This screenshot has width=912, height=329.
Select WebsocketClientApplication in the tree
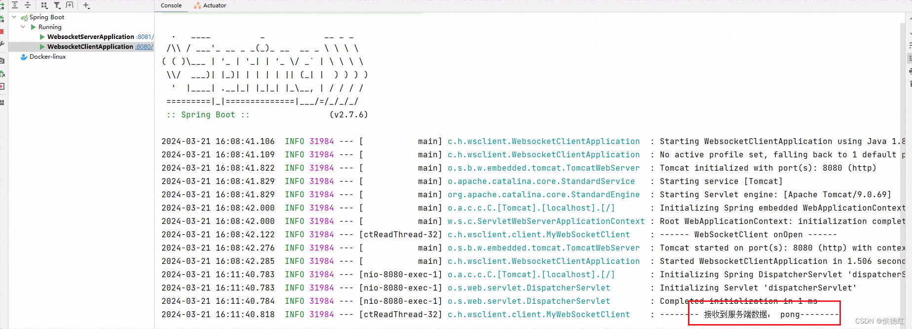click(x=90, y=47)
